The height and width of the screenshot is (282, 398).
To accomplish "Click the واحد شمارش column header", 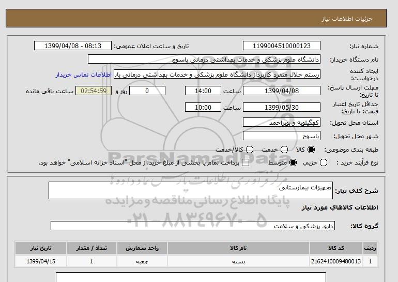I will pos(142,248).
